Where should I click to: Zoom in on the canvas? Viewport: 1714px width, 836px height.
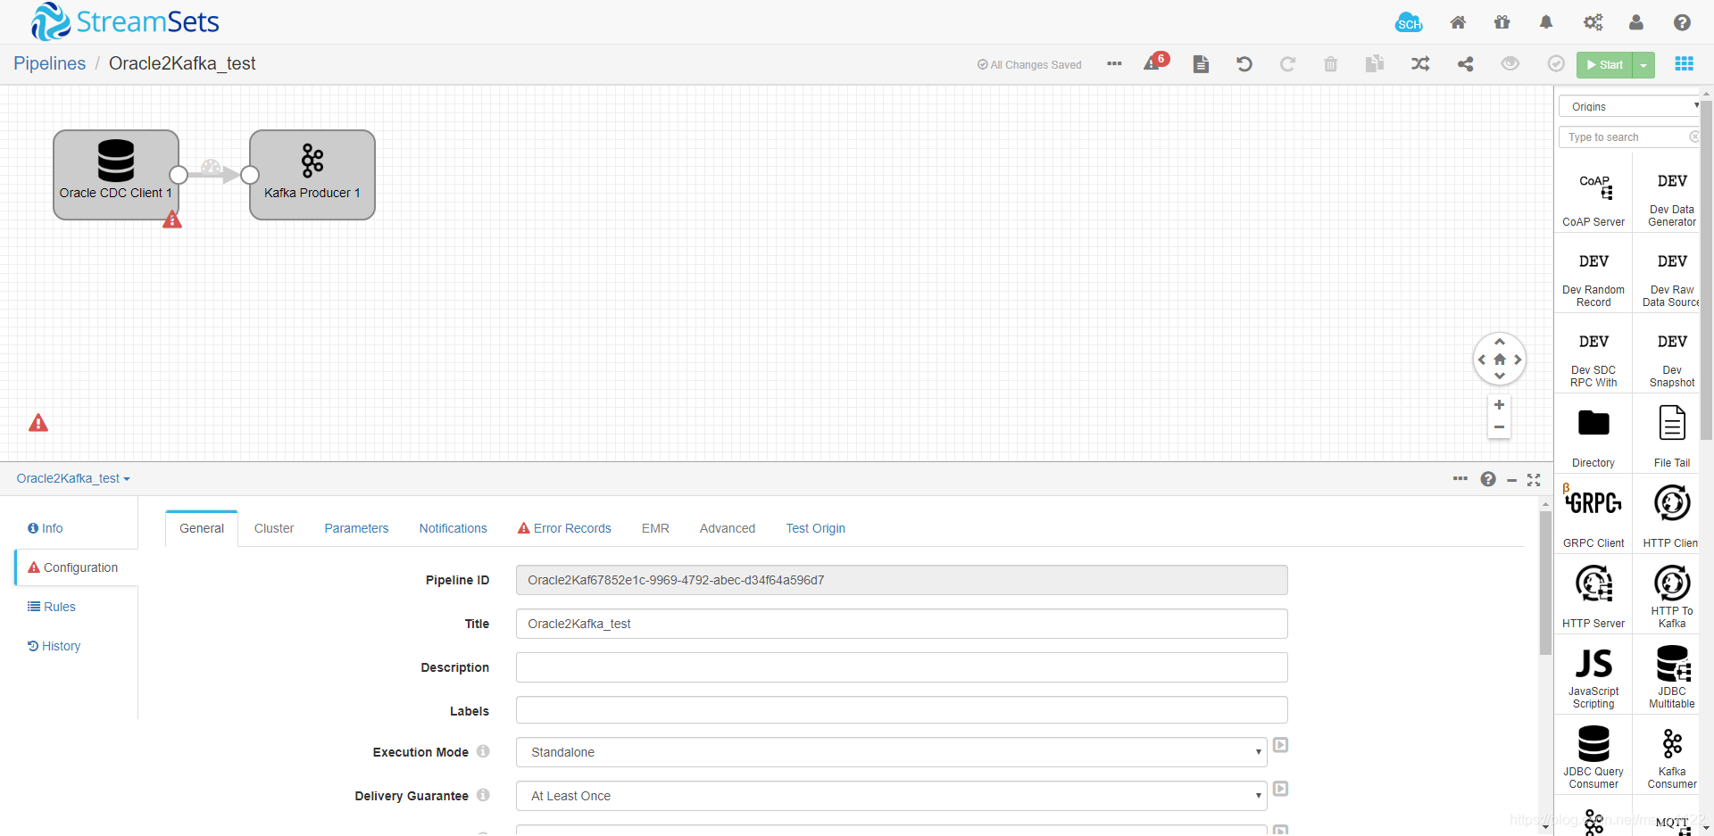pos(1500,405)
